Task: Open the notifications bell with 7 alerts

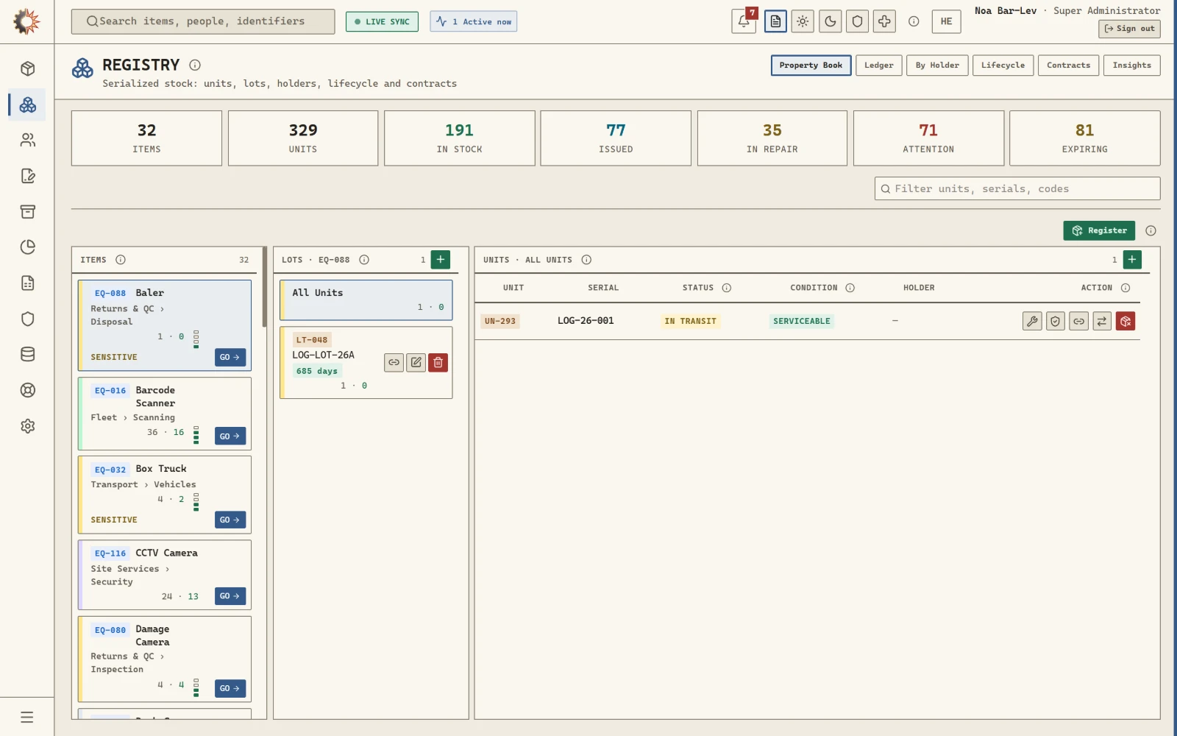Action: coord(744,21)
